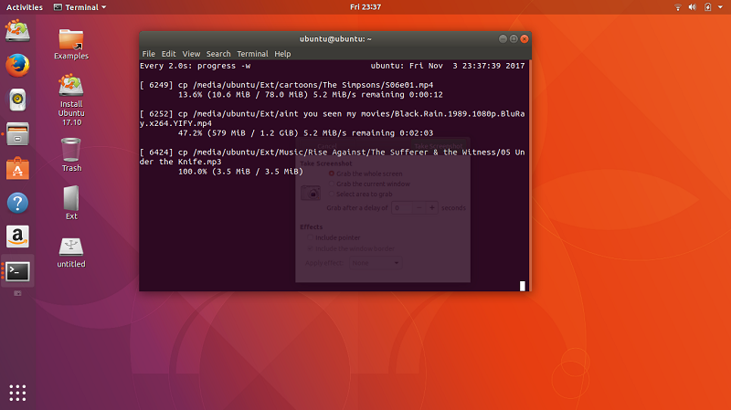This screenshot has height=410, width=731.
Task: Click the volume speaker icon in top bar
Action: pyautogui.click(x=694, y=6)
